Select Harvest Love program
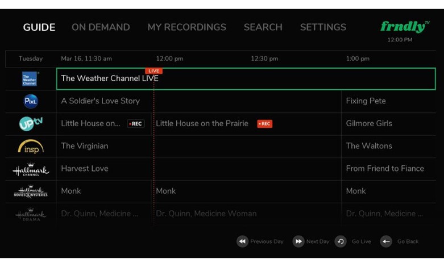Viewport: 444px width, 267px height. pyautogui.click(x=199, y=169)
